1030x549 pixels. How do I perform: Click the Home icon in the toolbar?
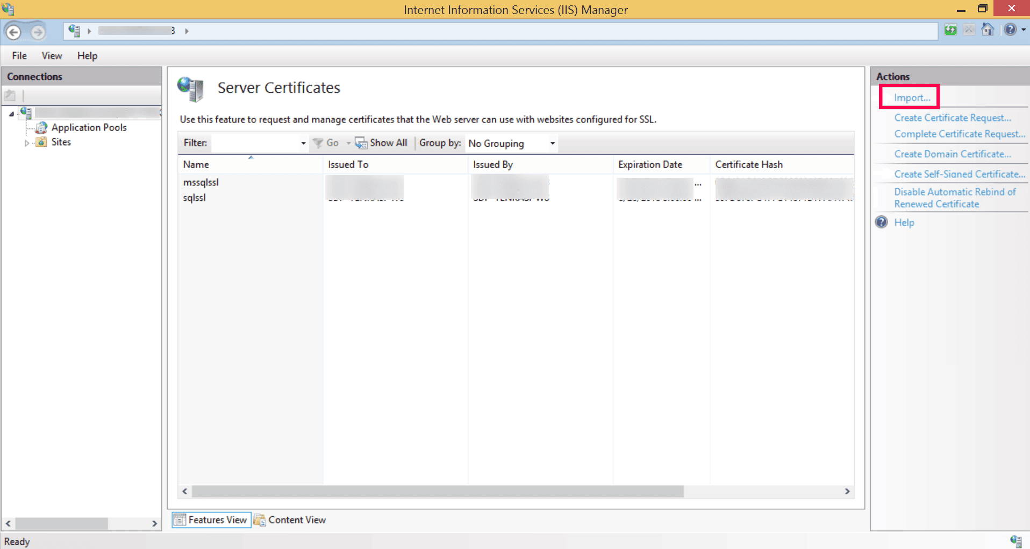click(988, 30)
